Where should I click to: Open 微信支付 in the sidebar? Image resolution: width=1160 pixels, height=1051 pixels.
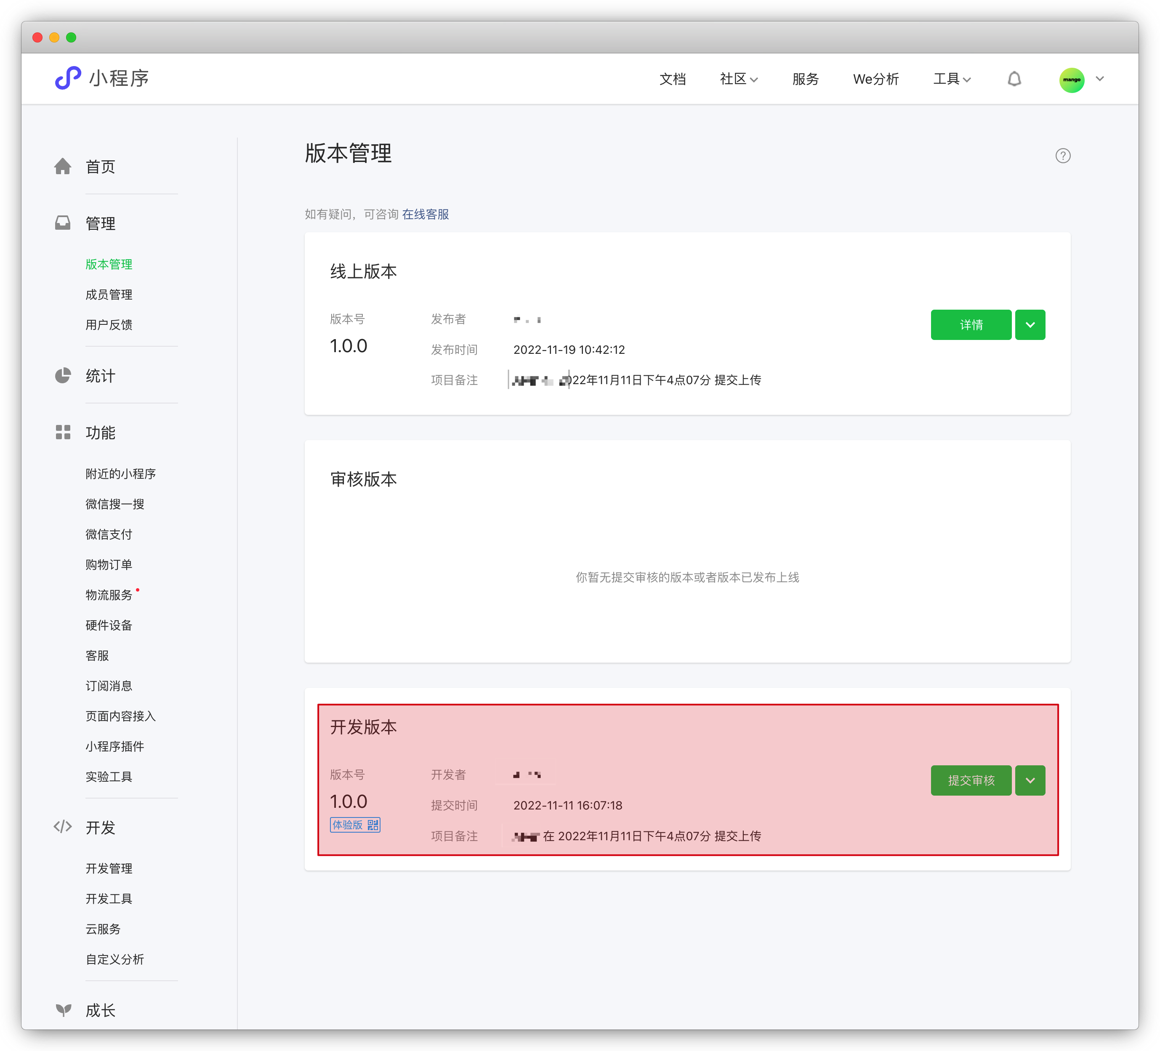(x=109, y=534)
